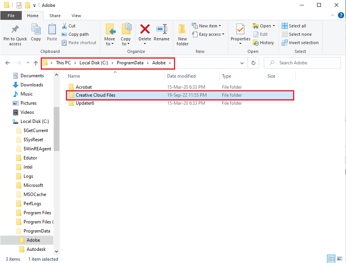Click Properties icon in Quick Access Toolbar
Screen dimensions: 346x263
click(19, 5)
